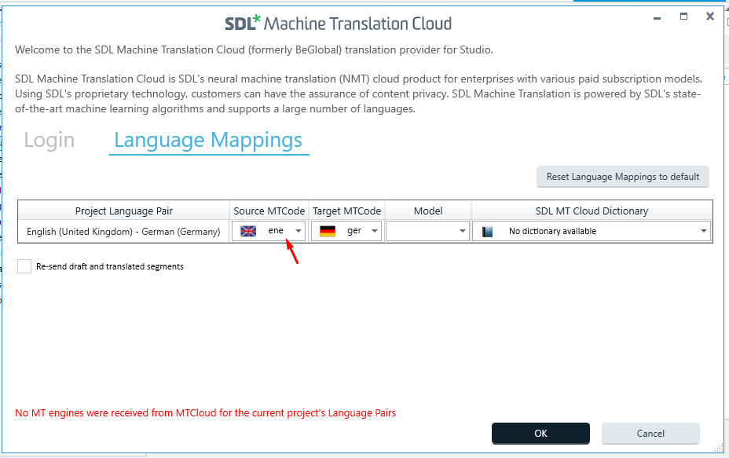
Task: Enable Re-send draft and translated segments checkbox
Action: pyautogui.click(x=24, y=266)
